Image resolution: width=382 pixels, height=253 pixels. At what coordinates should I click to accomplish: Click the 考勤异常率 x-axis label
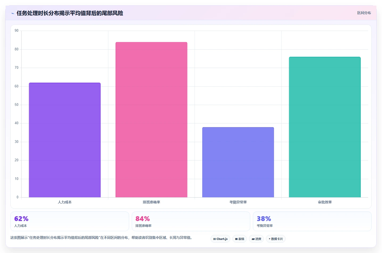[238, 202]
